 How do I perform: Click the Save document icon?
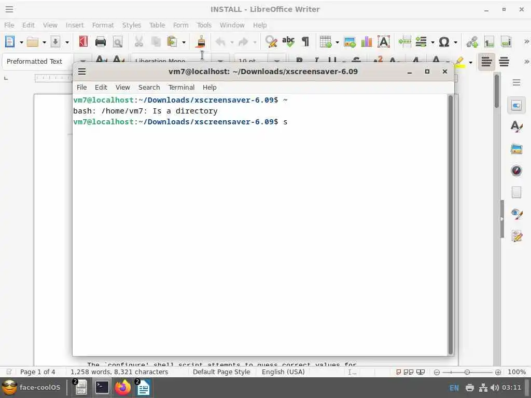(x=55, y=42)
